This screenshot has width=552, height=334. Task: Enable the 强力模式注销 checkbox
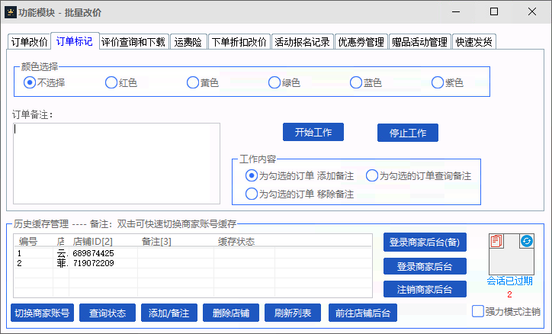pos(478,311)
